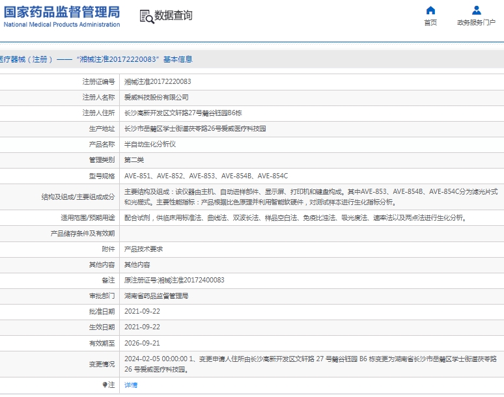The width and height of the screenshot is (504, 397).
Task: Click the 附件 value 产品技术要求
Action: [143, 249]
